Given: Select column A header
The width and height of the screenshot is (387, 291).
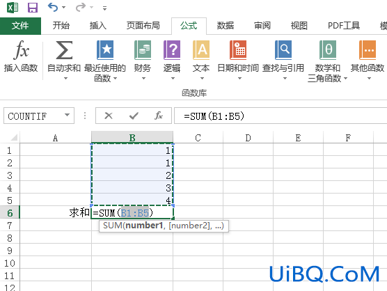Looking at the screenshot, I should [56, 137].
